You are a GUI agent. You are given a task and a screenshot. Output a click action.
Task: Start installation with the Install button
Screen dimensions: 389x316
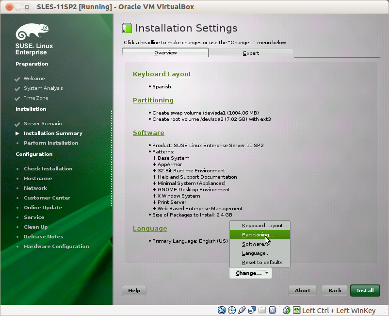[x=365, y=290]
